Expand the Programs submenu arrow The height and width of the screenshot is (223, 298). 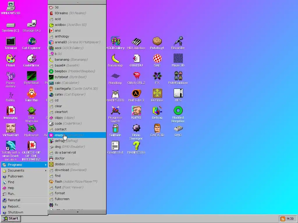tap(46, 165)
